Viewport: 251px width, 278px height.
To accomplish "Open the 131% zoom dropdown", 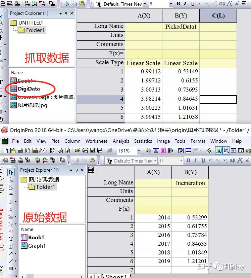I will 139,151.
